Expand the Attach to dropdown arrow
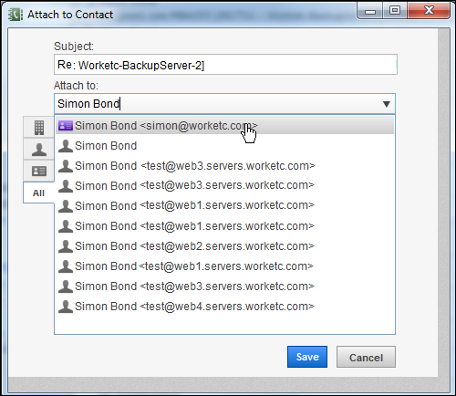The height and width of the screenshot is (396, 456). pos(387,104)
